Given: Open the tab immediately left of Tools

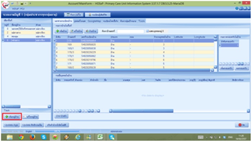Looking at the screenshot, I should (x=128, y=21).
